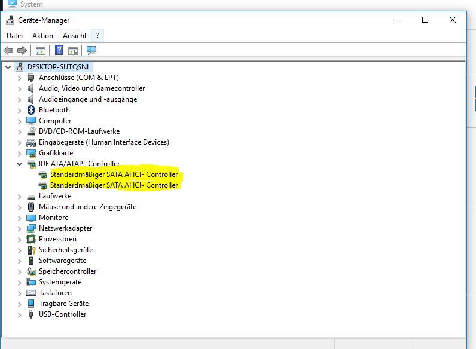The image size is (476, 349).
Task: Expand the Anschlüsse (COM & LPT) node
Action: [x=19, y=78]
